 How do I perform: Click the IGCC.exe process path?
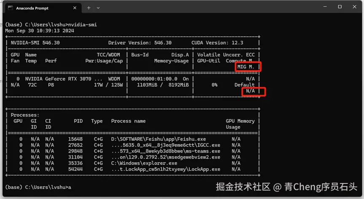(166, 145)
